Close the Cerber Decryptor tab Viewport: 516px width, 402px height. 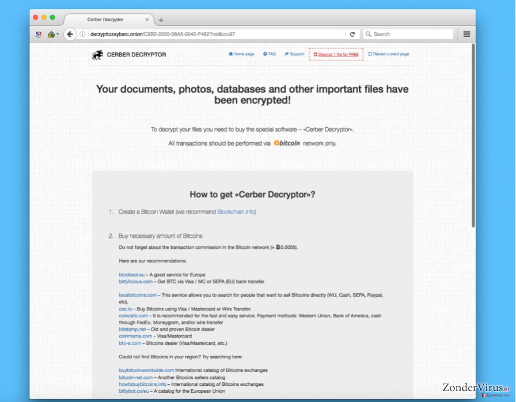pyautogui.click(x=147, y=20)
